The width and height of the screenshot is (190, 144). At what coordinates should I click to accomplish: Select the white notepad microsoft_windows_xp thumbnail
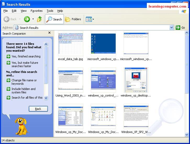136,44
